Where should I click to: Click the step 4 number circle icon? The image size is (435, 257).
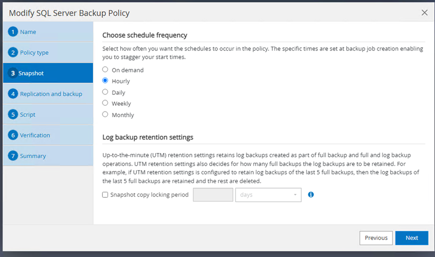click(x=13, y=94)
